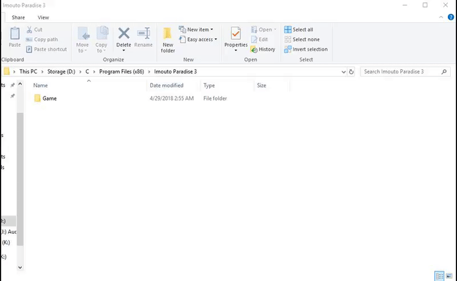The image size is (457, 281).
Task: Open the View ribbon tab
Action: coord(43,18)
